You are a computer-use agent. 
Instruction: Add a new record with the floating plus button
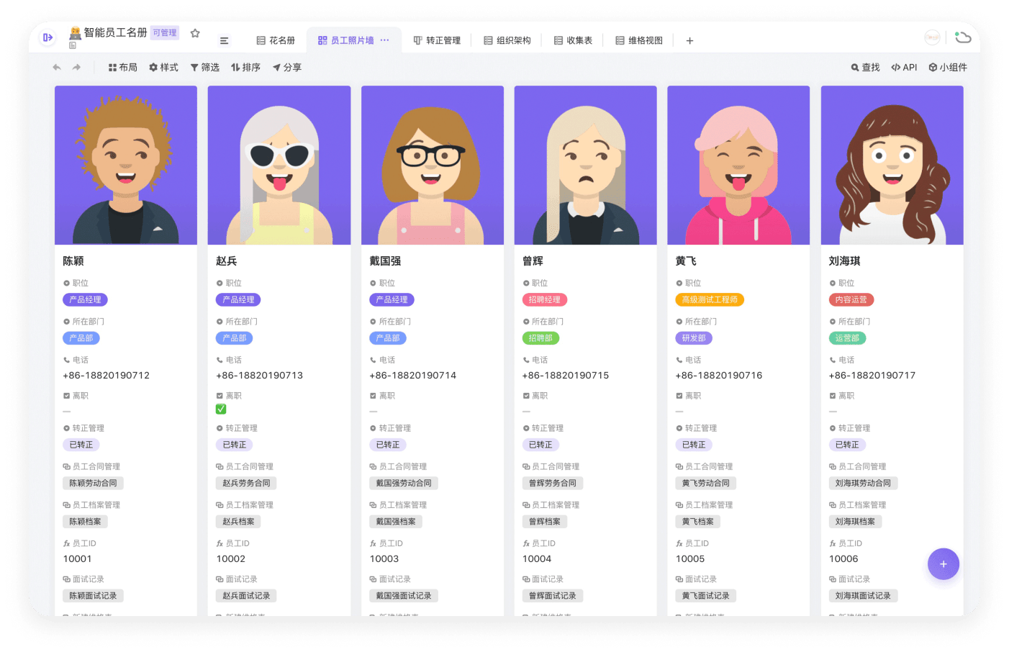point(944,563)
